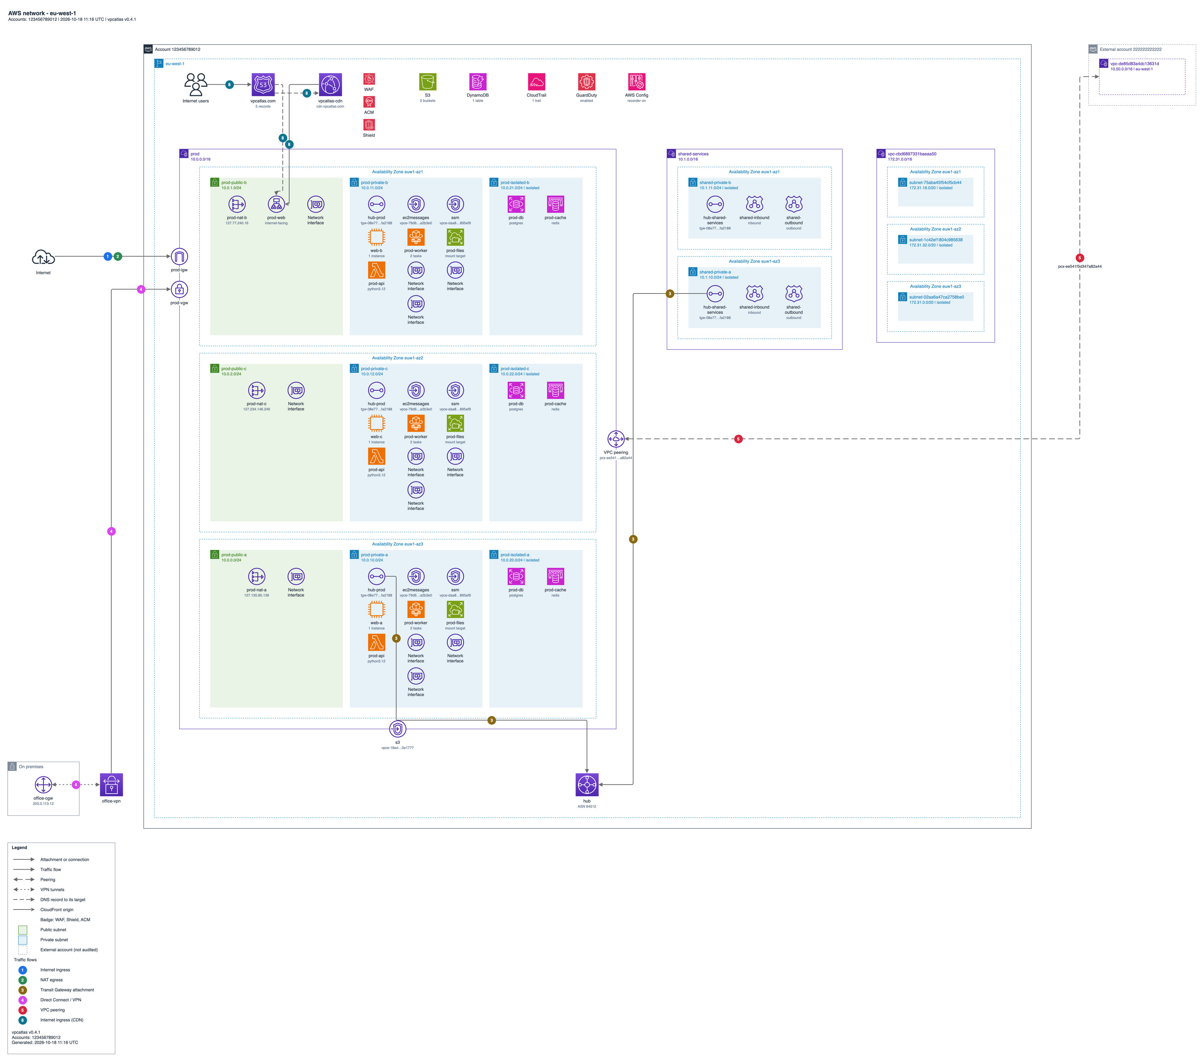Select the DynamoDB table icon
1204x1062 pixels.
point(478,82)
